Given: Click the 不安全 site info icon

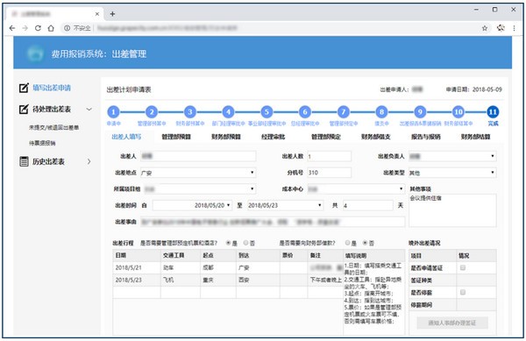Looking at the screenshot, I should [x=68, y=28].
